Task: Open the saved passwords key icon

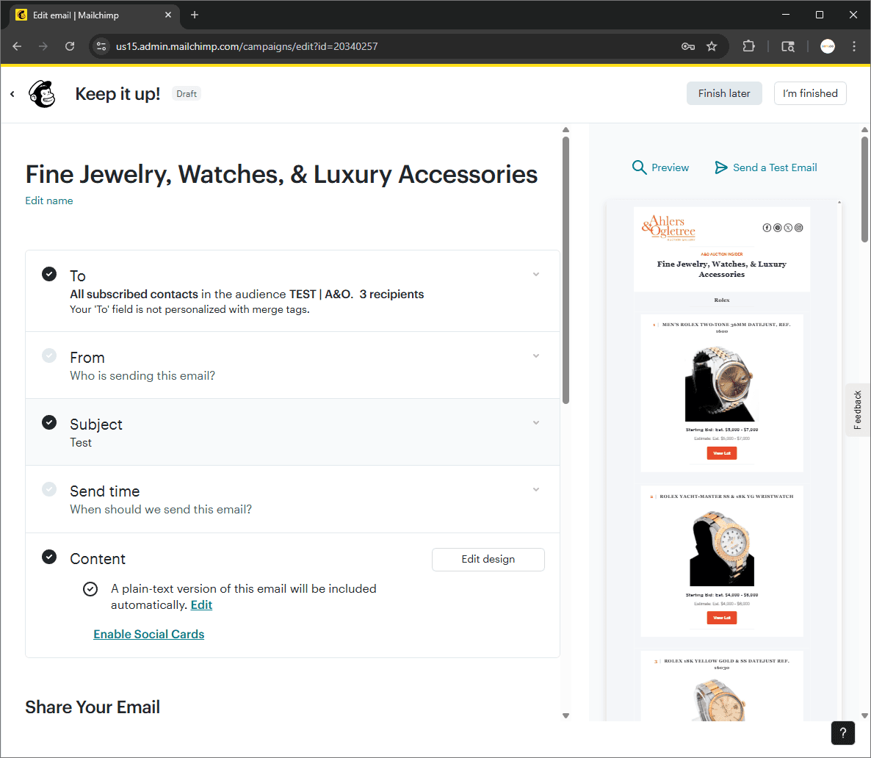Action: pos(687,46)
